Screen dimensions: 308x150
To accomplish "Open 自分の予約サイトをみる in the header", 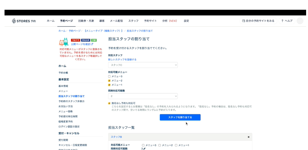I will pos(258,21).
